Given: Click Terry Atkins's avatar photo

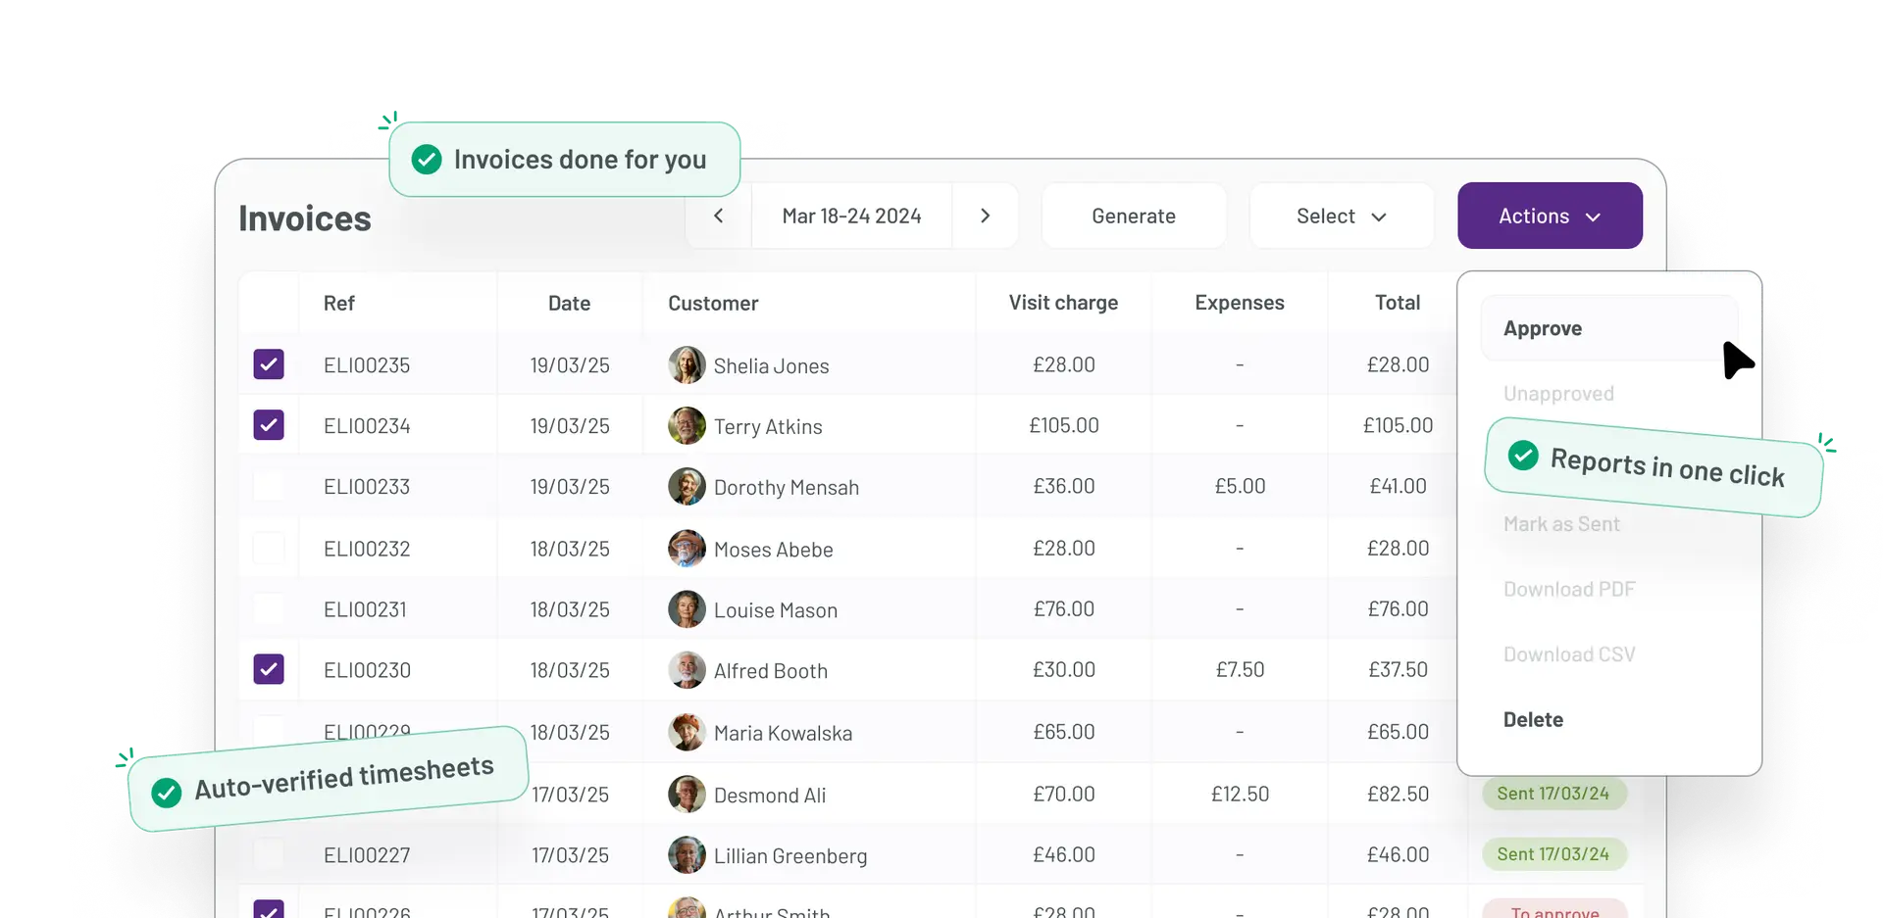Looking at the screenshot, I should click(x=687, y=426).
